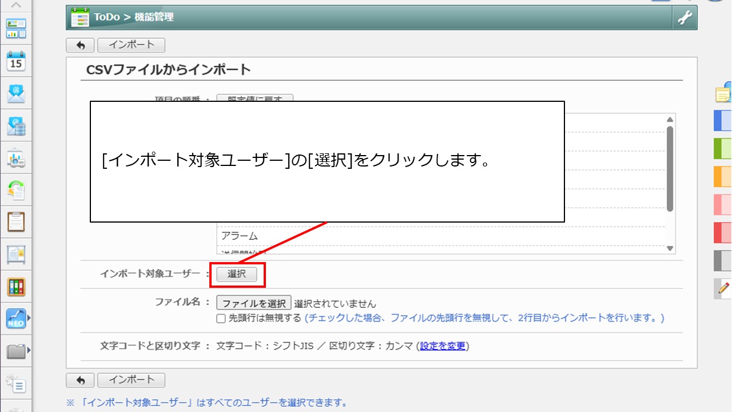Open the calendar icon showing 15
This screenshot has width=732, height=412.
pos(16,61)
